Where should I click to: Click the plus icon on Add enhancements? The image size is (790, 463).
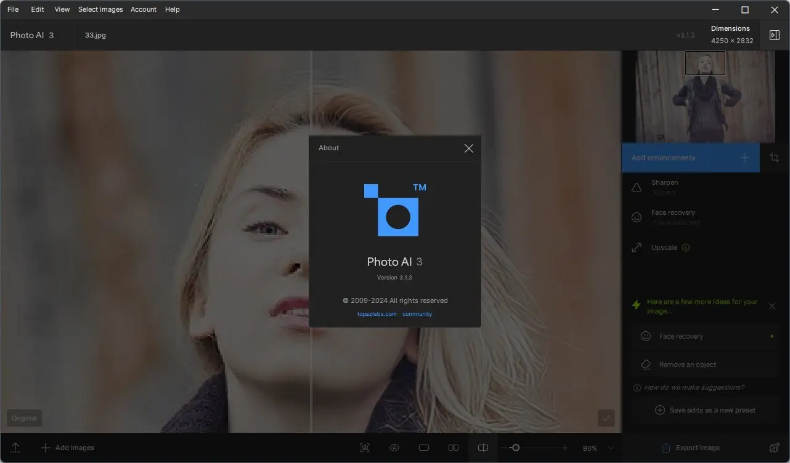pyautogui.click(x=745, y=158)
